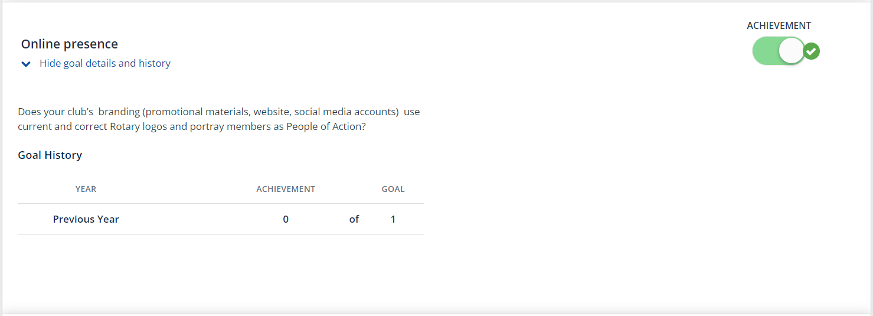Click the white knob of the achievement switch
This screenshot has width=873, height=316.
[x=792, y=51]
